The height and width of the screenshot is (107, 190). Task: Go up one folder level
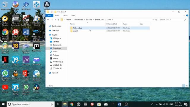pos(58,20)
